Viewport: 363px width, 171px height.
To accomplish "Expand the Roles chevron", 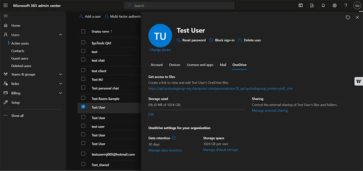I will pyautogui.click(x=60, y=84).
